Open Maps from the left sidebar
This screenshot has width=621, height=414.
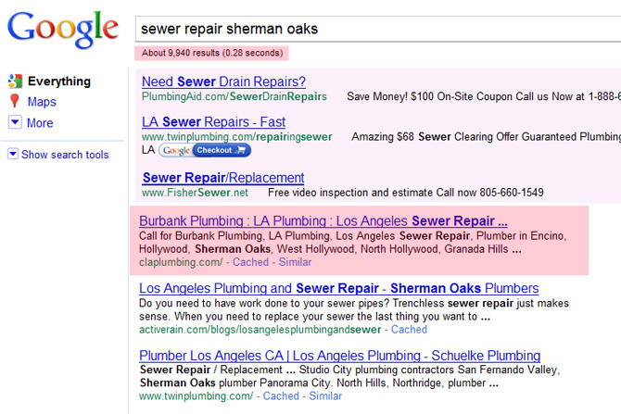coord(42,102)
